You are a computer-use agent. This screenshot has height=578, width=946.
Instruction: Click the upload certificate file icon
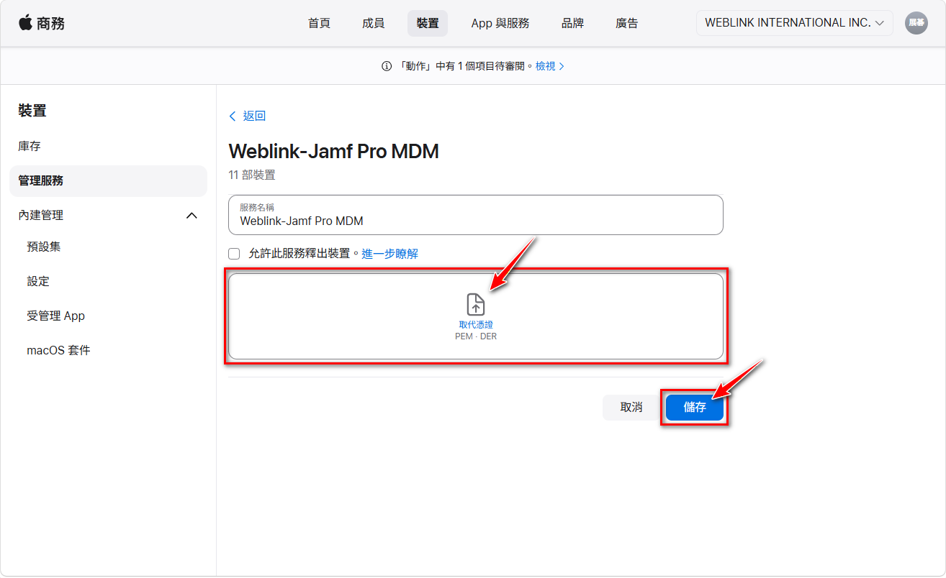point(476,304)
